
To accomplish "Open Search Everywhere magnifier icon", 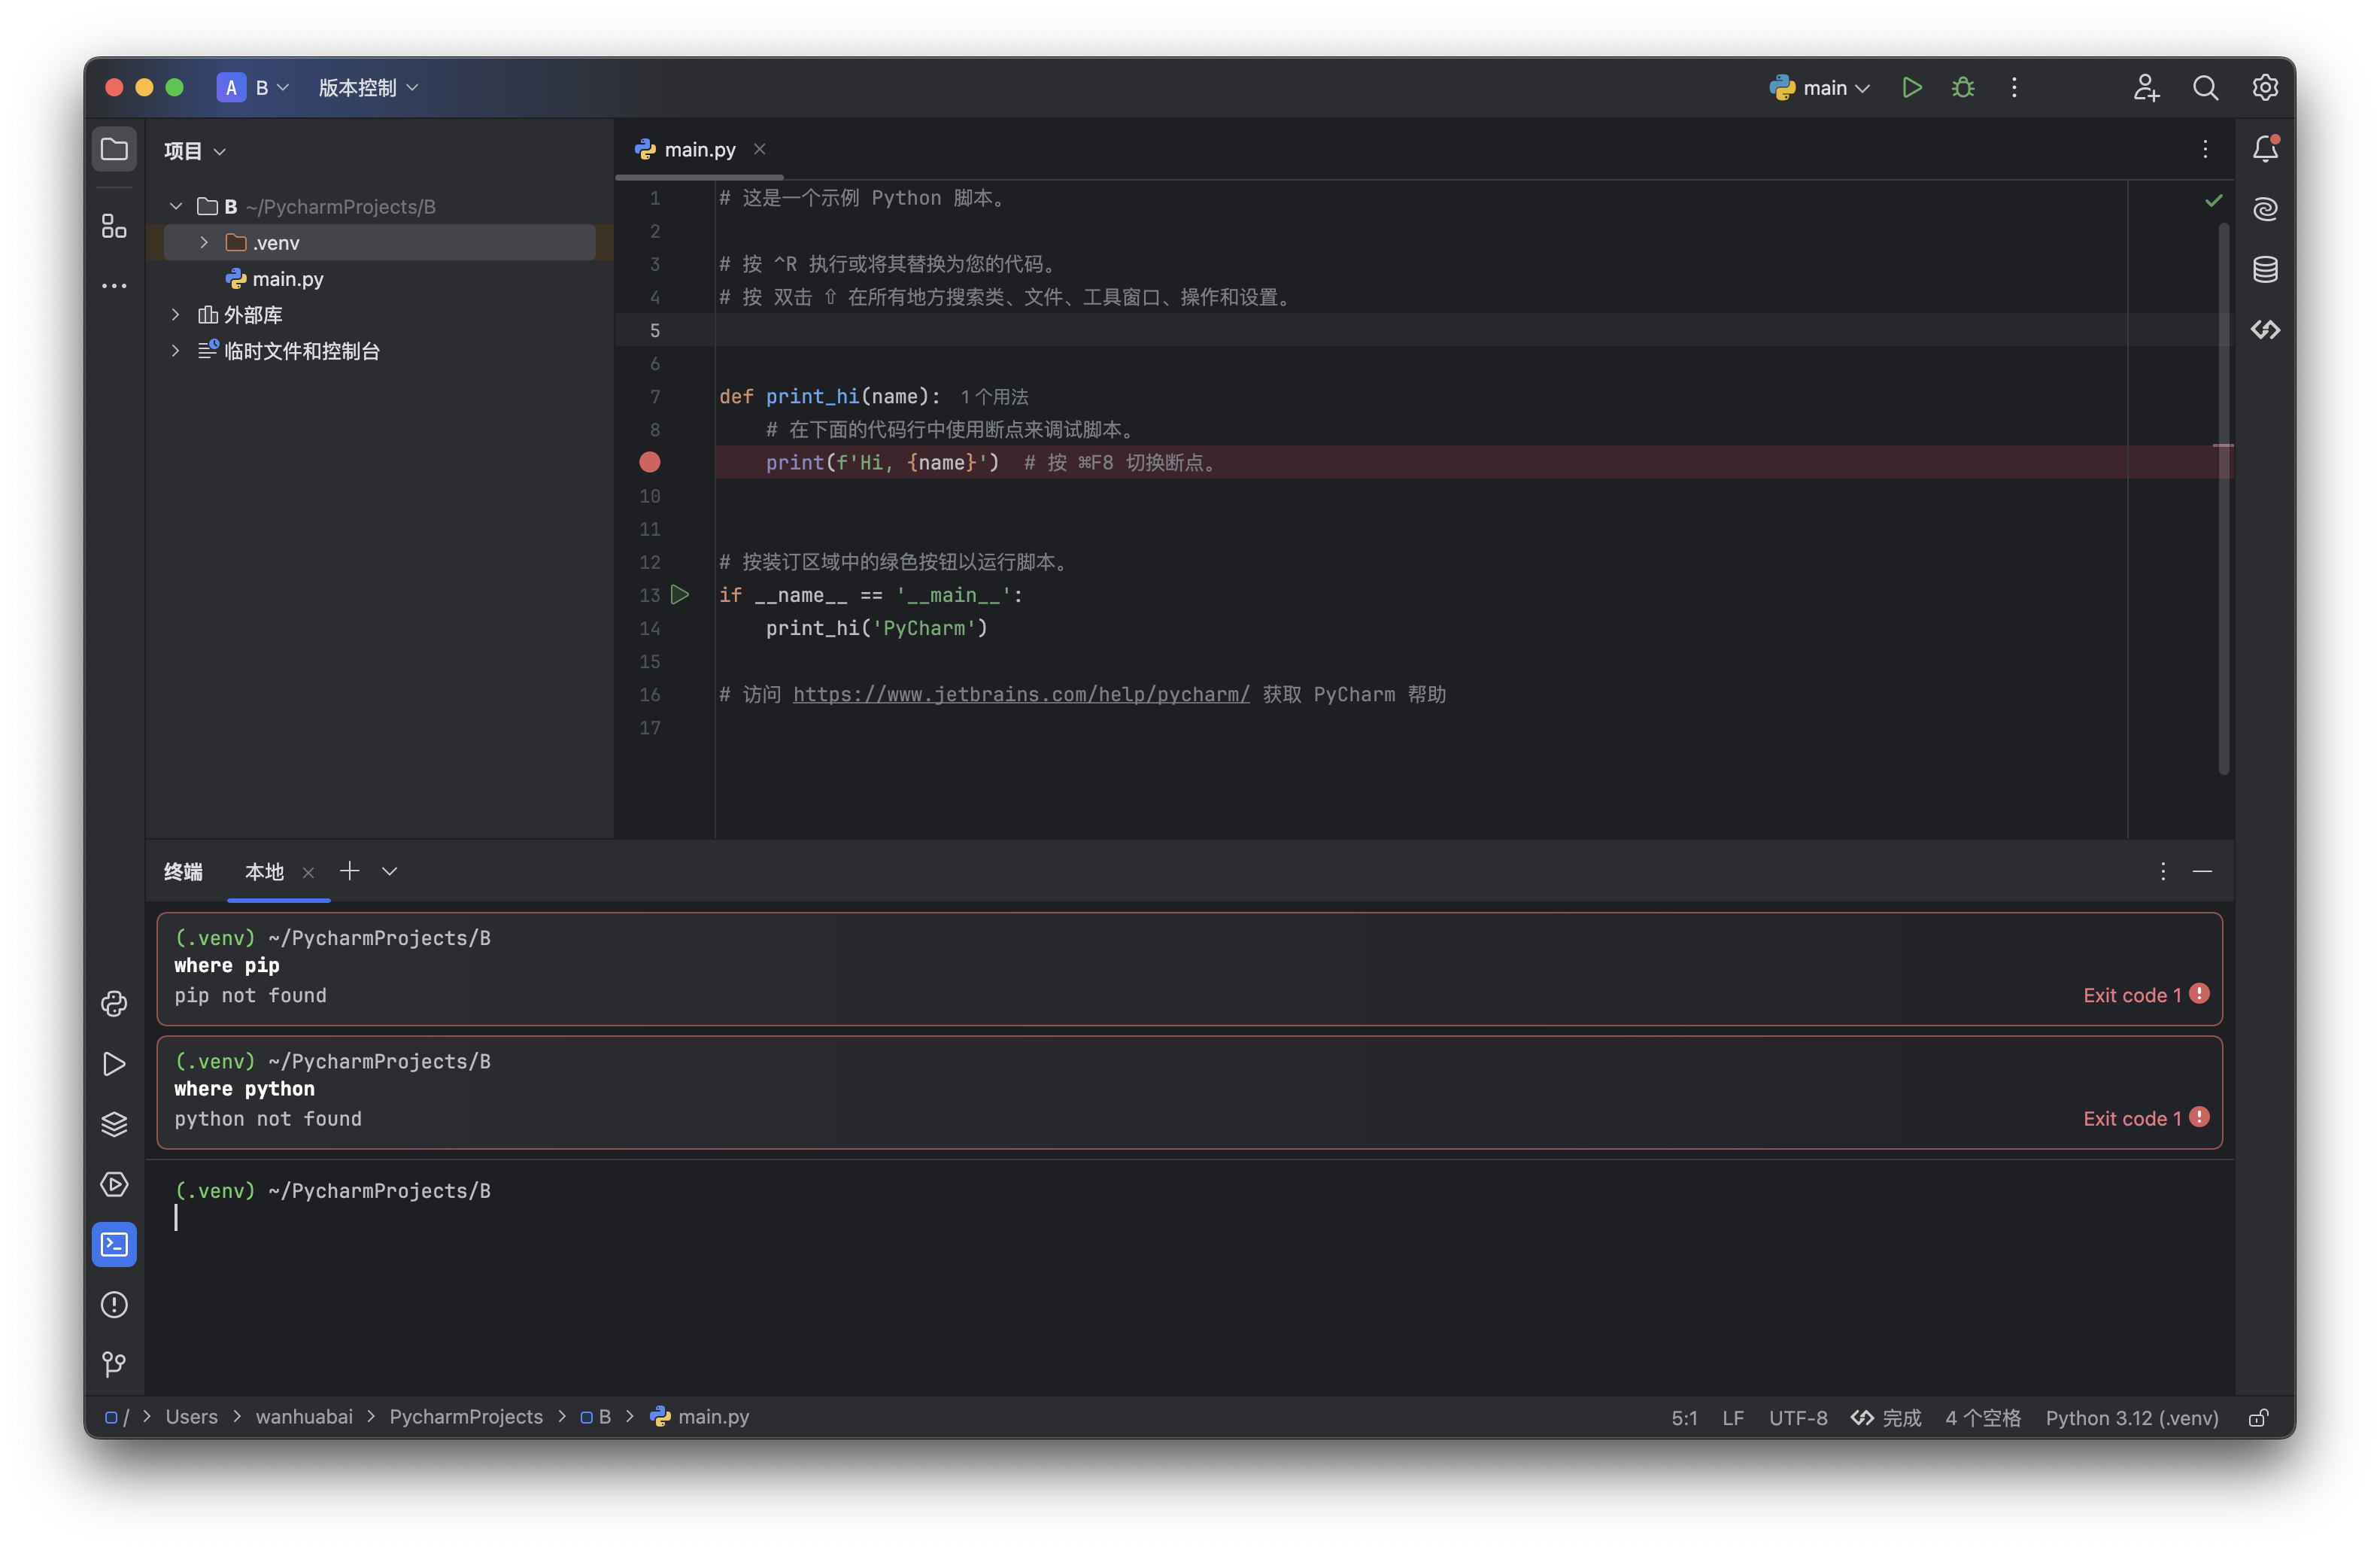I will click(2205, 88).
